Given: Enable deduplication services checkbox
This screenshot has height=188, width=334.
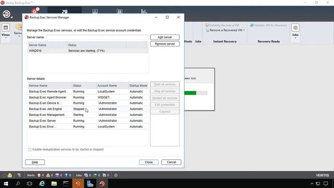Looking at the screenshot, I should (30, 150).
